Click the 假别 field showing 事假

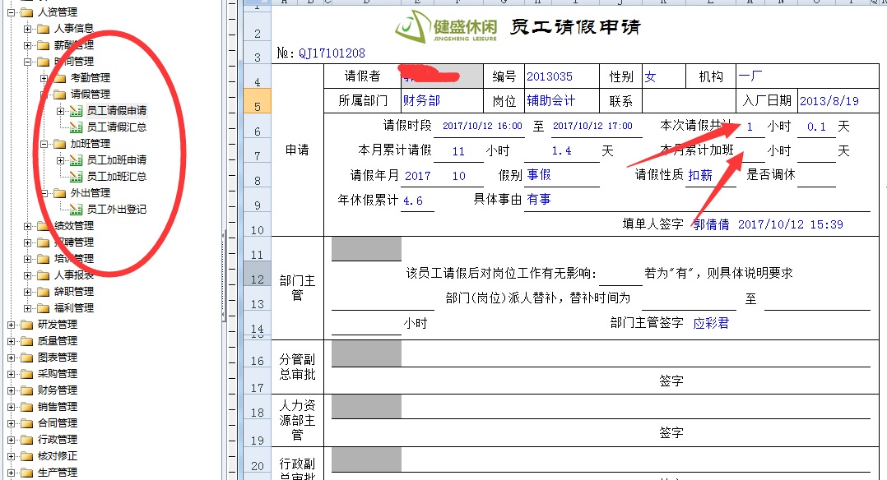[562, 175]
